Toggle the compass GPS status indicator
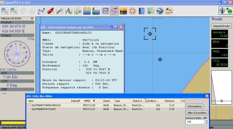The height and width of the screenshot is (129, 233). [x=225, y=11]
